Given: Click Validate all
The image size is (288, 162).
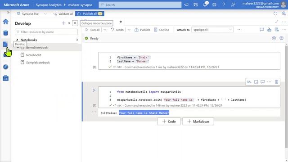Looking at the screenshot, I should click(63, 13).
